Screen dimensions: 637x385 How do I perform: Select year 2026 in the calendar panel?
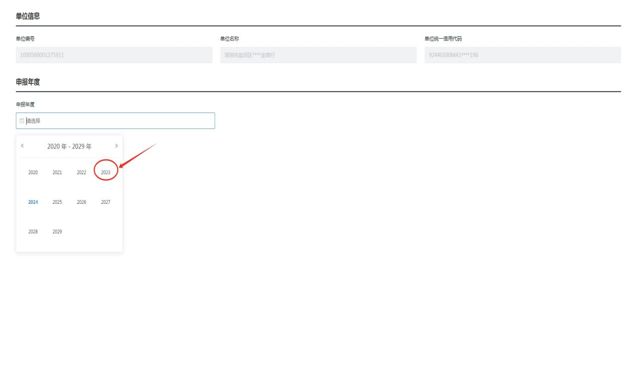[x=81, y=202]
